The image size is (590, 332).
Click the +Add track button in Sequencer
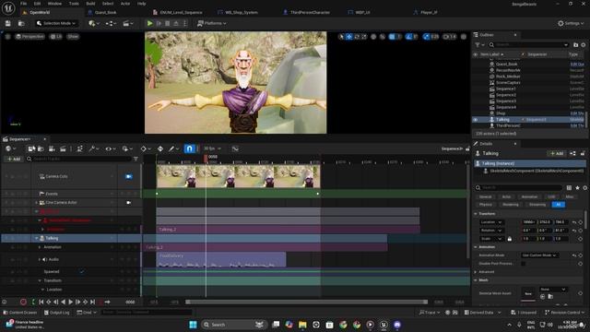point(14,159)
